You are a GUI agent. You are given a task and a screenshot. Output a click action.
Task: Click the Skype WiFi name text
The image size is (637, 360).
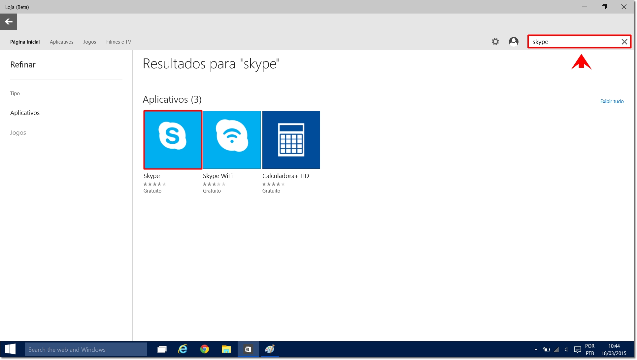(x=218, y=176)
